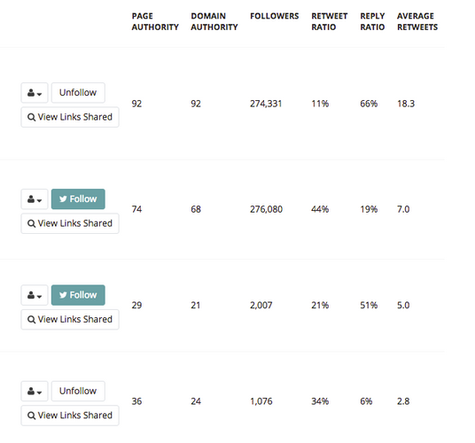The image size is (475, 443).
Task: Open user dropdown in the 1,076 followers row
Action: (x=35, y=392)
